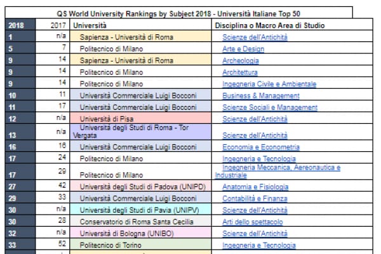Open the Architettura link

(x=240, y=72)
